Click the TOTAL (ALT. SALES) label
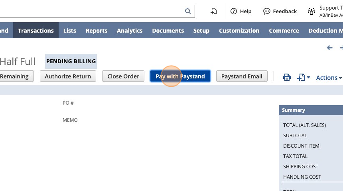The image size is (343, 191). (304, 125)
